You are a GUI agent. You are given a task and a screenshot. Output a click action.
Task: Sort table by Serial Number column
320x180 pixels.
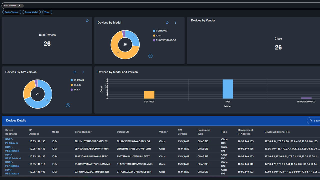tap(83, 132)
